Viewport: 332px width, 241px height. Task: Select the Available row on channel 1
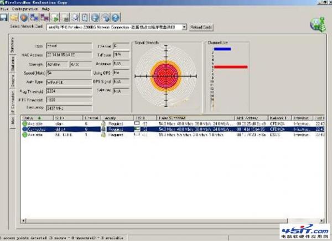(x=173, y=134)
